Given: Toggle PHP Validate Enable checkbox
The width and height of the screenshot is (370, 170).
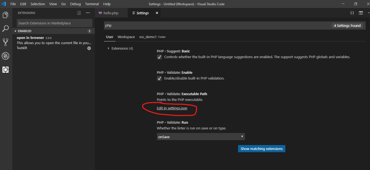Looking at the screenshot, I should click(159, 78).
